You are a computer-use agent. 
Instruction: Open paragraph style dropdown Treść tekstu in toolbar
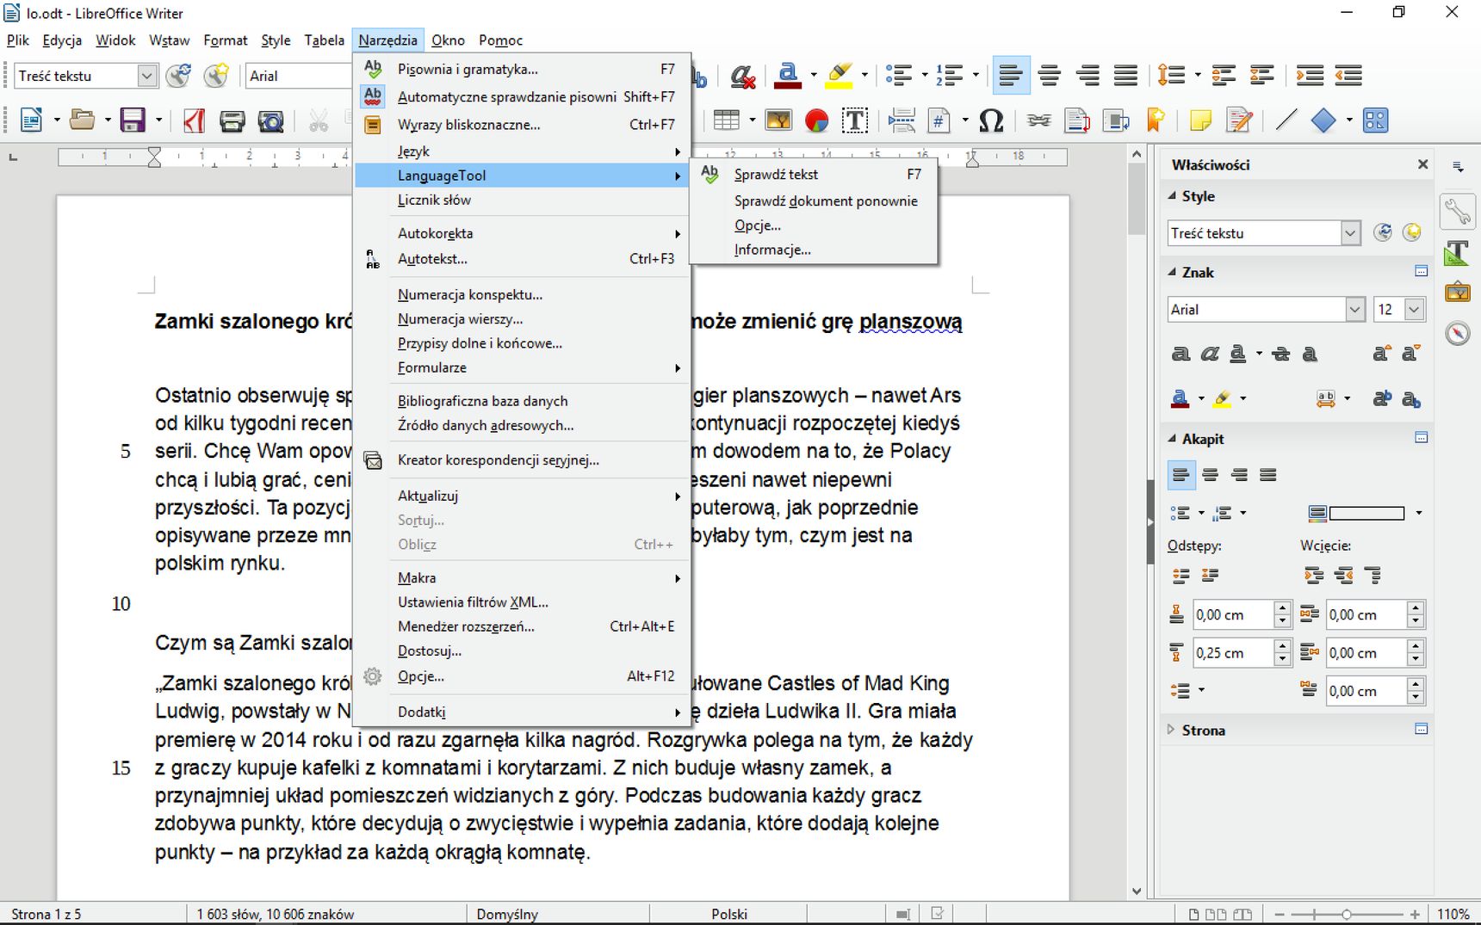coord(146,76)
